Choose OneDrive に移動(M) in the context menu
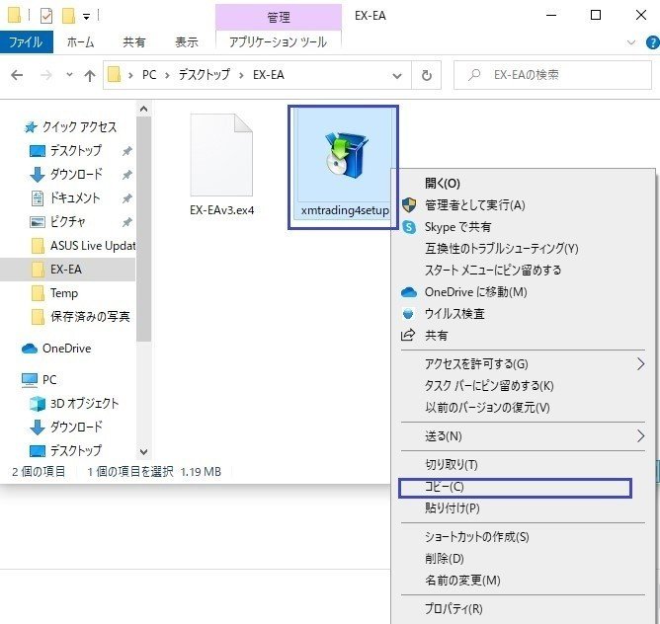660x624 pixels. 475,292
